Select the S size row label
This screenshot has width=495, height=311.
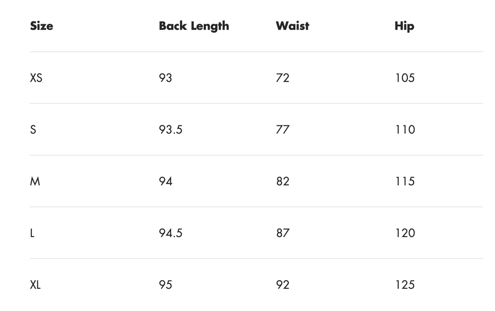tap(33, 130)
